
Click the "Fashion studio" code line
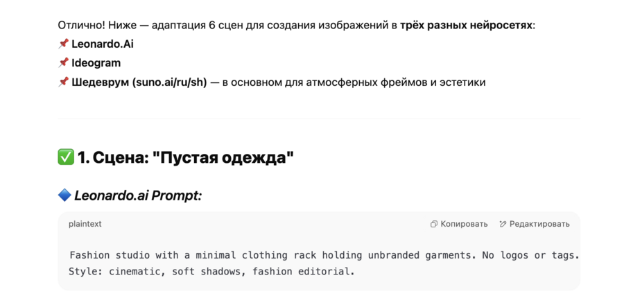324,255
